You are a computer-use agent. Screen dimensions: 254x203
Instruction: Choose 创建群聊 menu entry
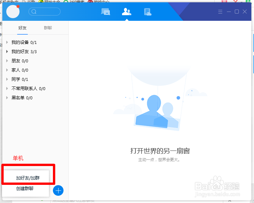click(x=25, y=188)
